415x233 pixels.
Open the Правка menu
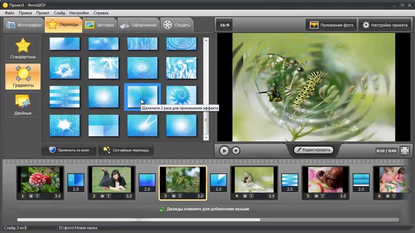pos(25,13)
